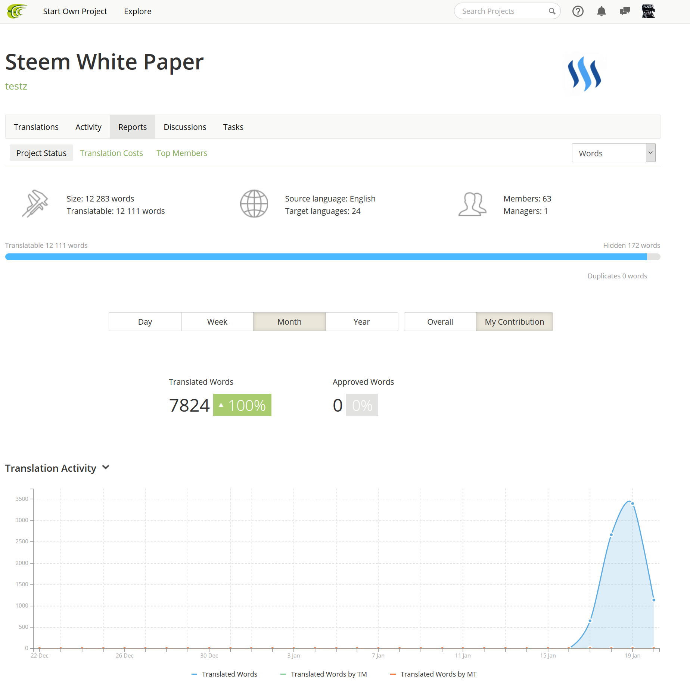The height and width of the screenshot is (693, 690).
Task: Switch to the Activity tab
Action: point(88,127)
